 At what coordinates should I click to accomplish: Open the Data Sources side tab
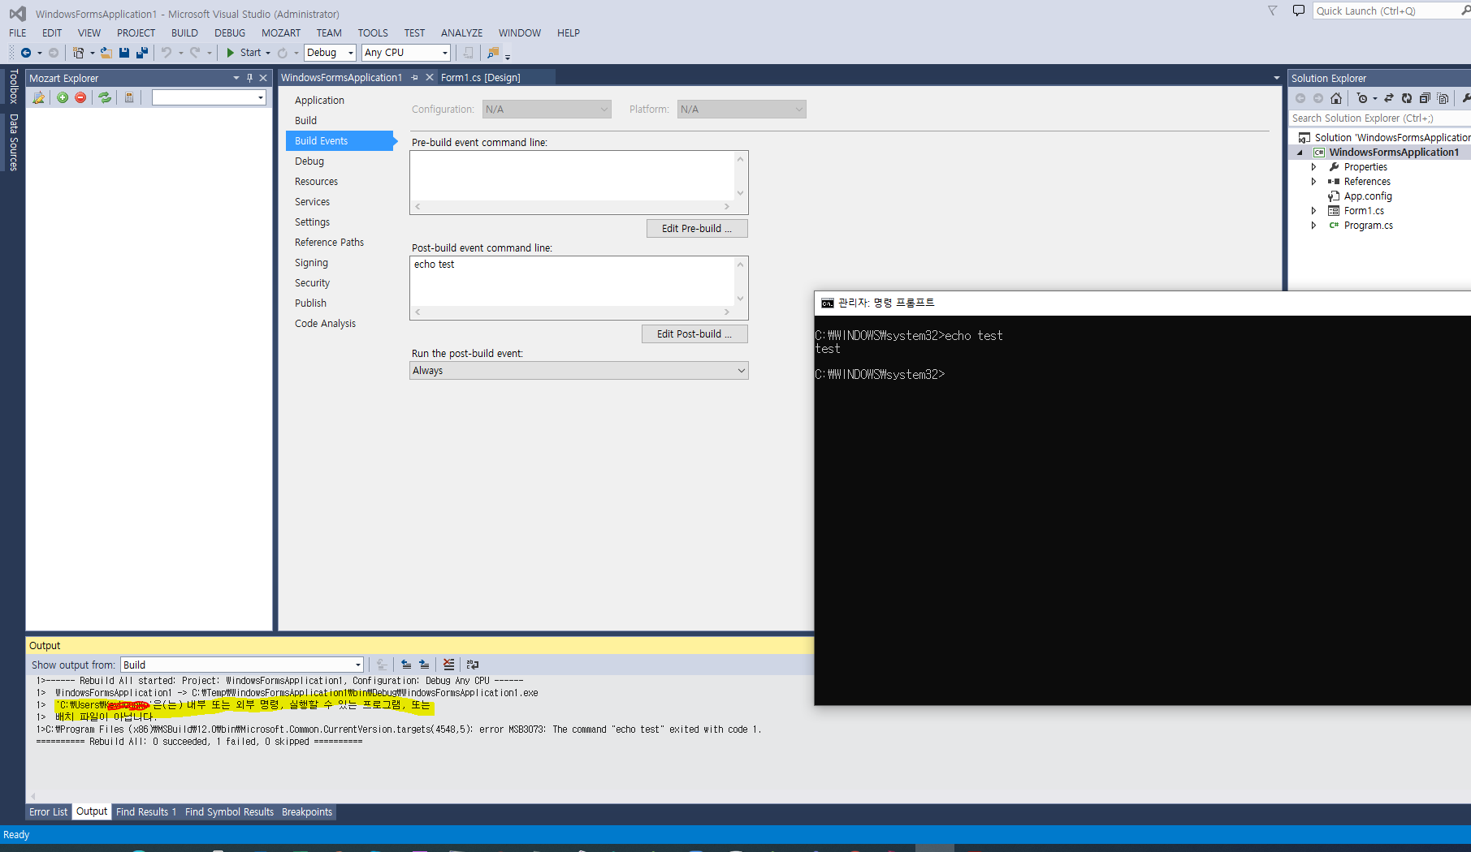point(13,142)
